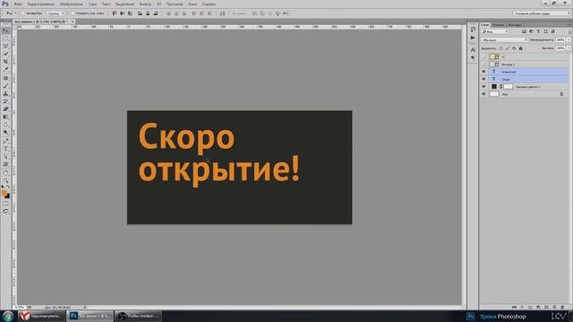This screenshot has height=322, width=573.
Task: Click the black background color swatch
Action: (7, 196)
